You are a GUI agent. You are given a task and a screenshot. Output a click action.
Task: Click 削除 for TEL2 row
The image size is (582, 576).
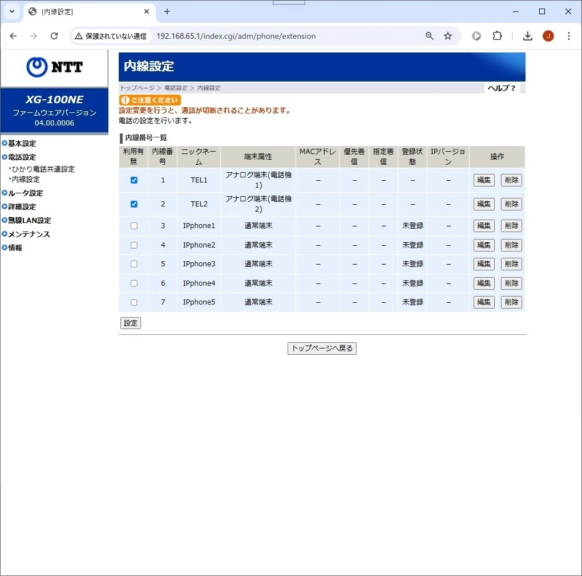coord(511,204)
